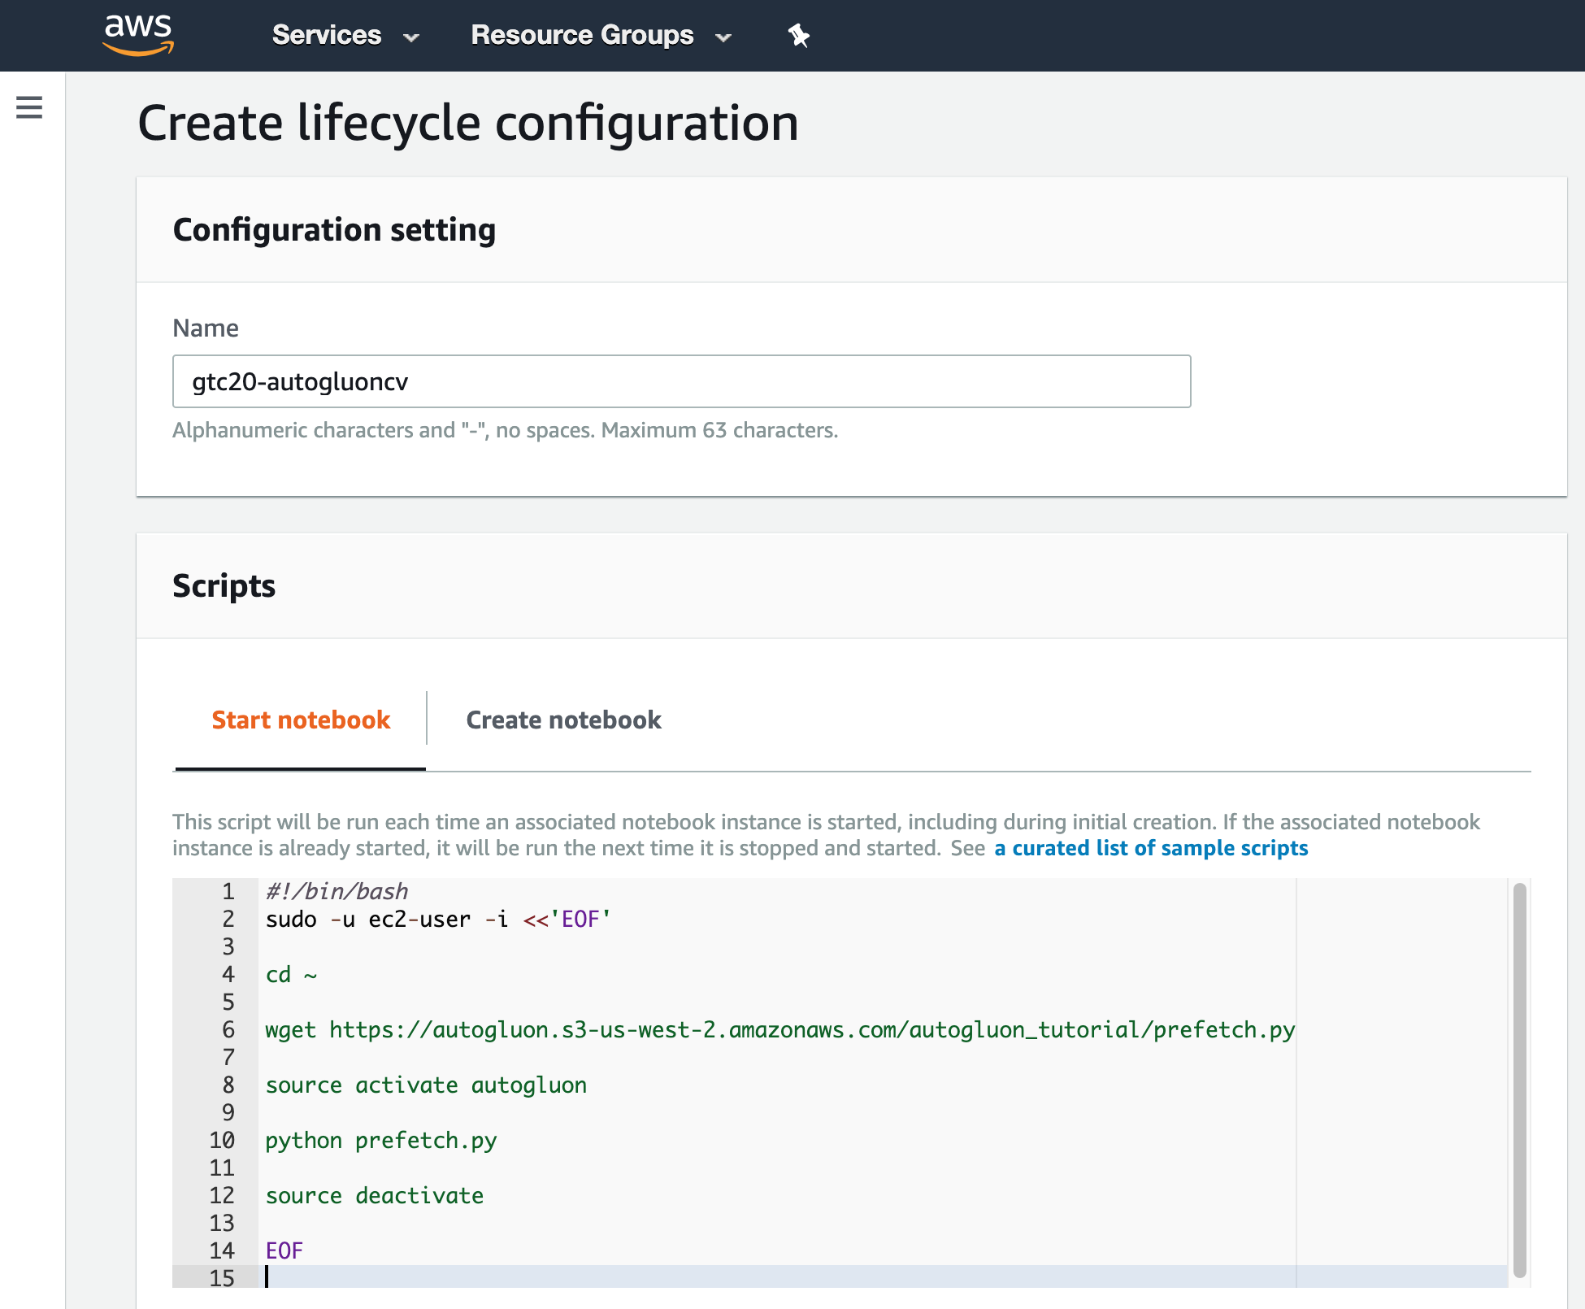Click the 'source deactivate' line
Screen dimensions: 1585x1309
point(374,1196)
